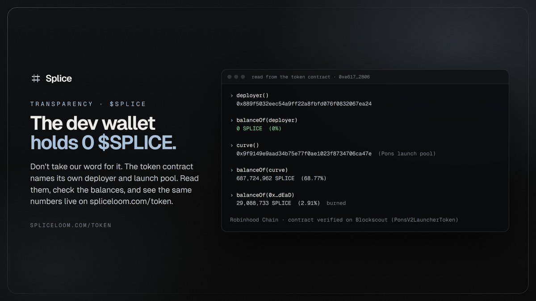The width and height of the screenshot is (536, 301).
Task: Click the balanceOf(0x…dEaD) command
Action: click(x=265, y=195)
